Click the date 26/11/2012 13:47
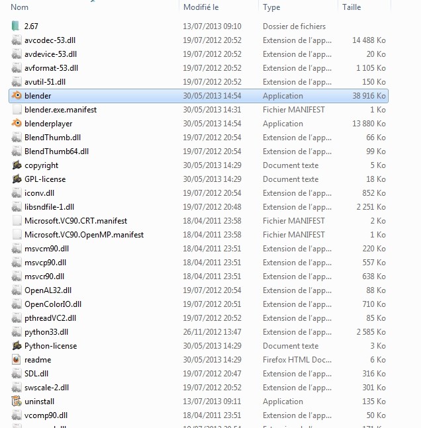This screenshot has height=428, width=421. [x=212, y=332]
